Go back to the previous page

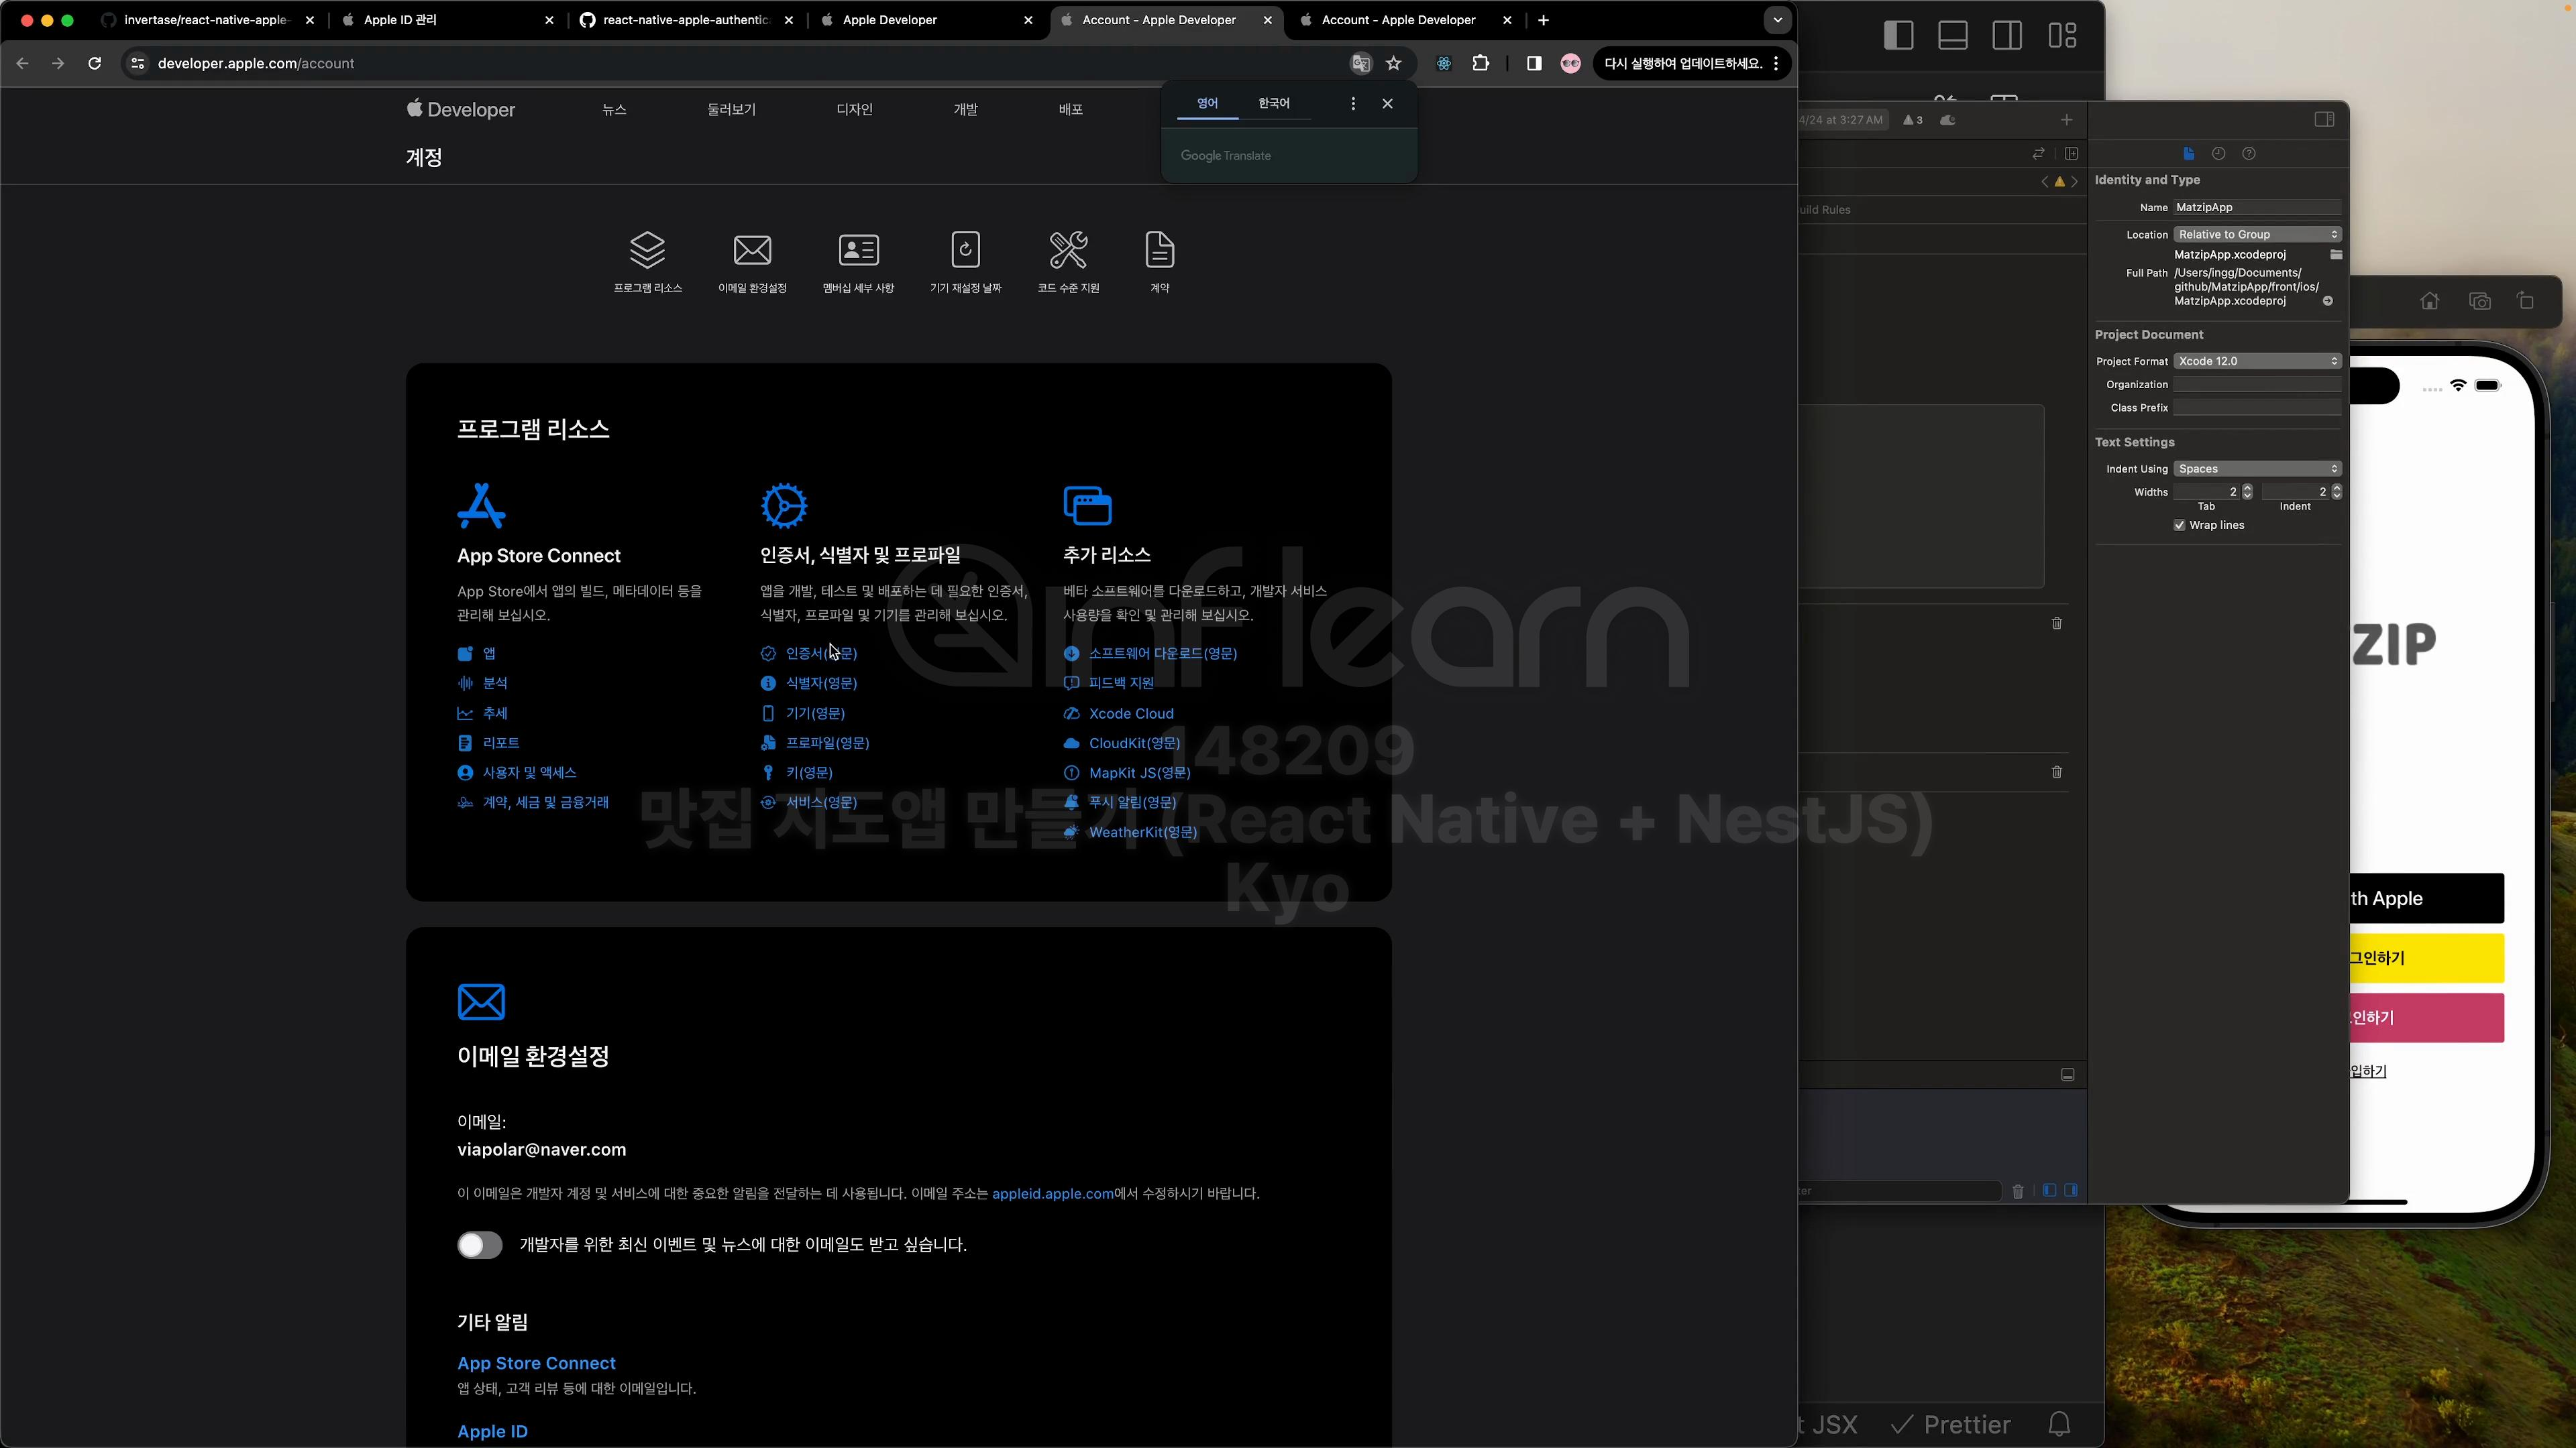22,63
